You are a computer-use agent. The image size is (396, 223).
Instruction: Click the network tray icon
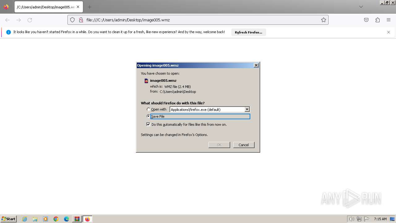pyautogui.click(x=359, y=219)
